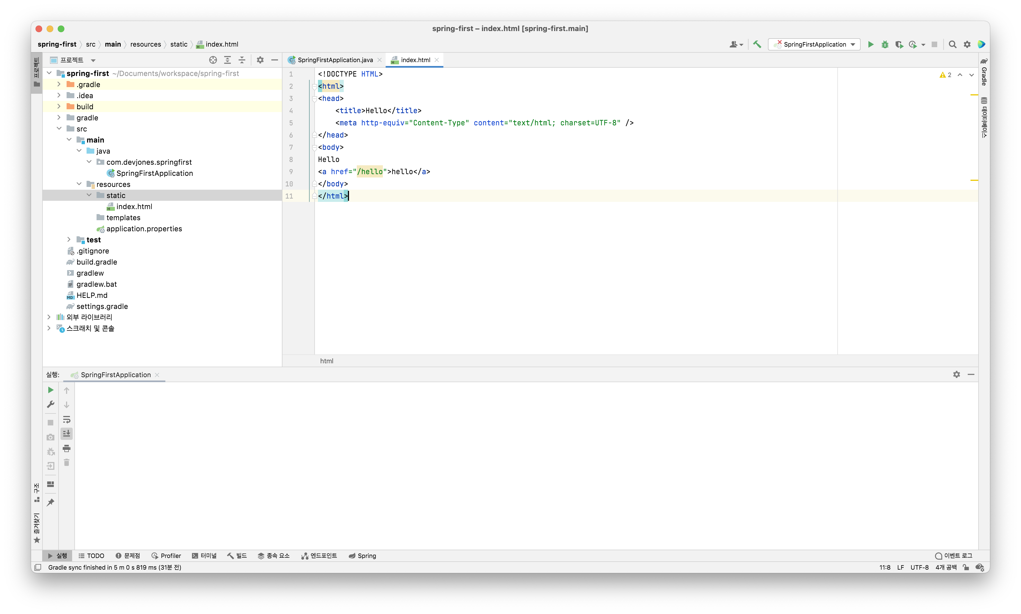This screenshot has width=1021, height=614.
Task: Select build.gradle in the project tree
Action: (x=97, y=262)
